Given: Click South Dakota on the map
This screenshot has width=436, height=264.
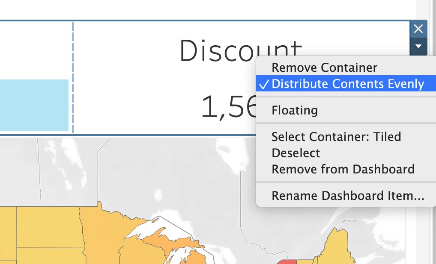Looking at the screenshot, I should (x=51, y=255).
